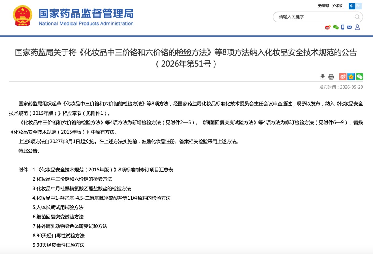
Task: Open the mobile phone icon in header
Action: (343, 27)
